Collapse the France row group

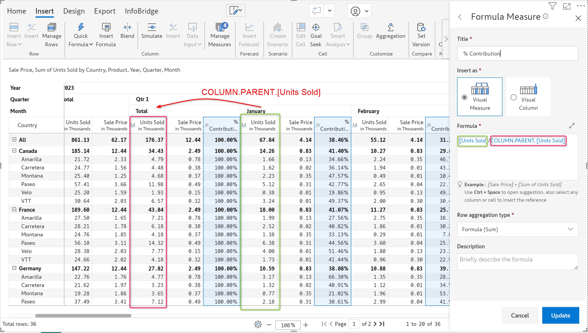(14, 209)
